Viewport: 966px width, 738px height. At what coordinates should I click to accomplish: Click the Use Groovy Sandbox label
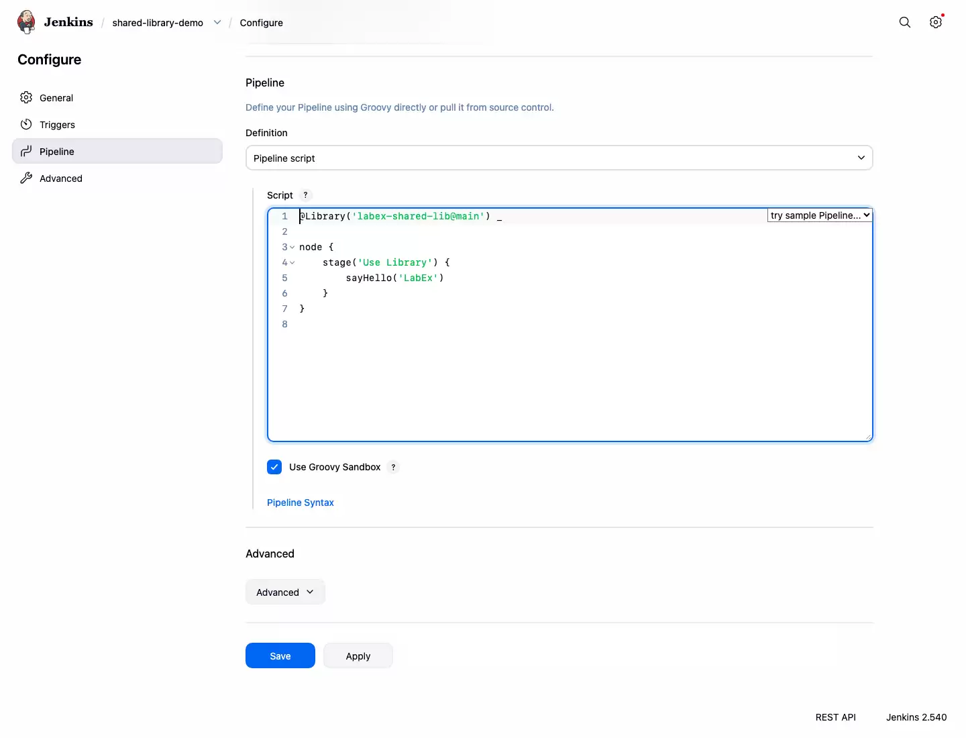coord(335,467)
